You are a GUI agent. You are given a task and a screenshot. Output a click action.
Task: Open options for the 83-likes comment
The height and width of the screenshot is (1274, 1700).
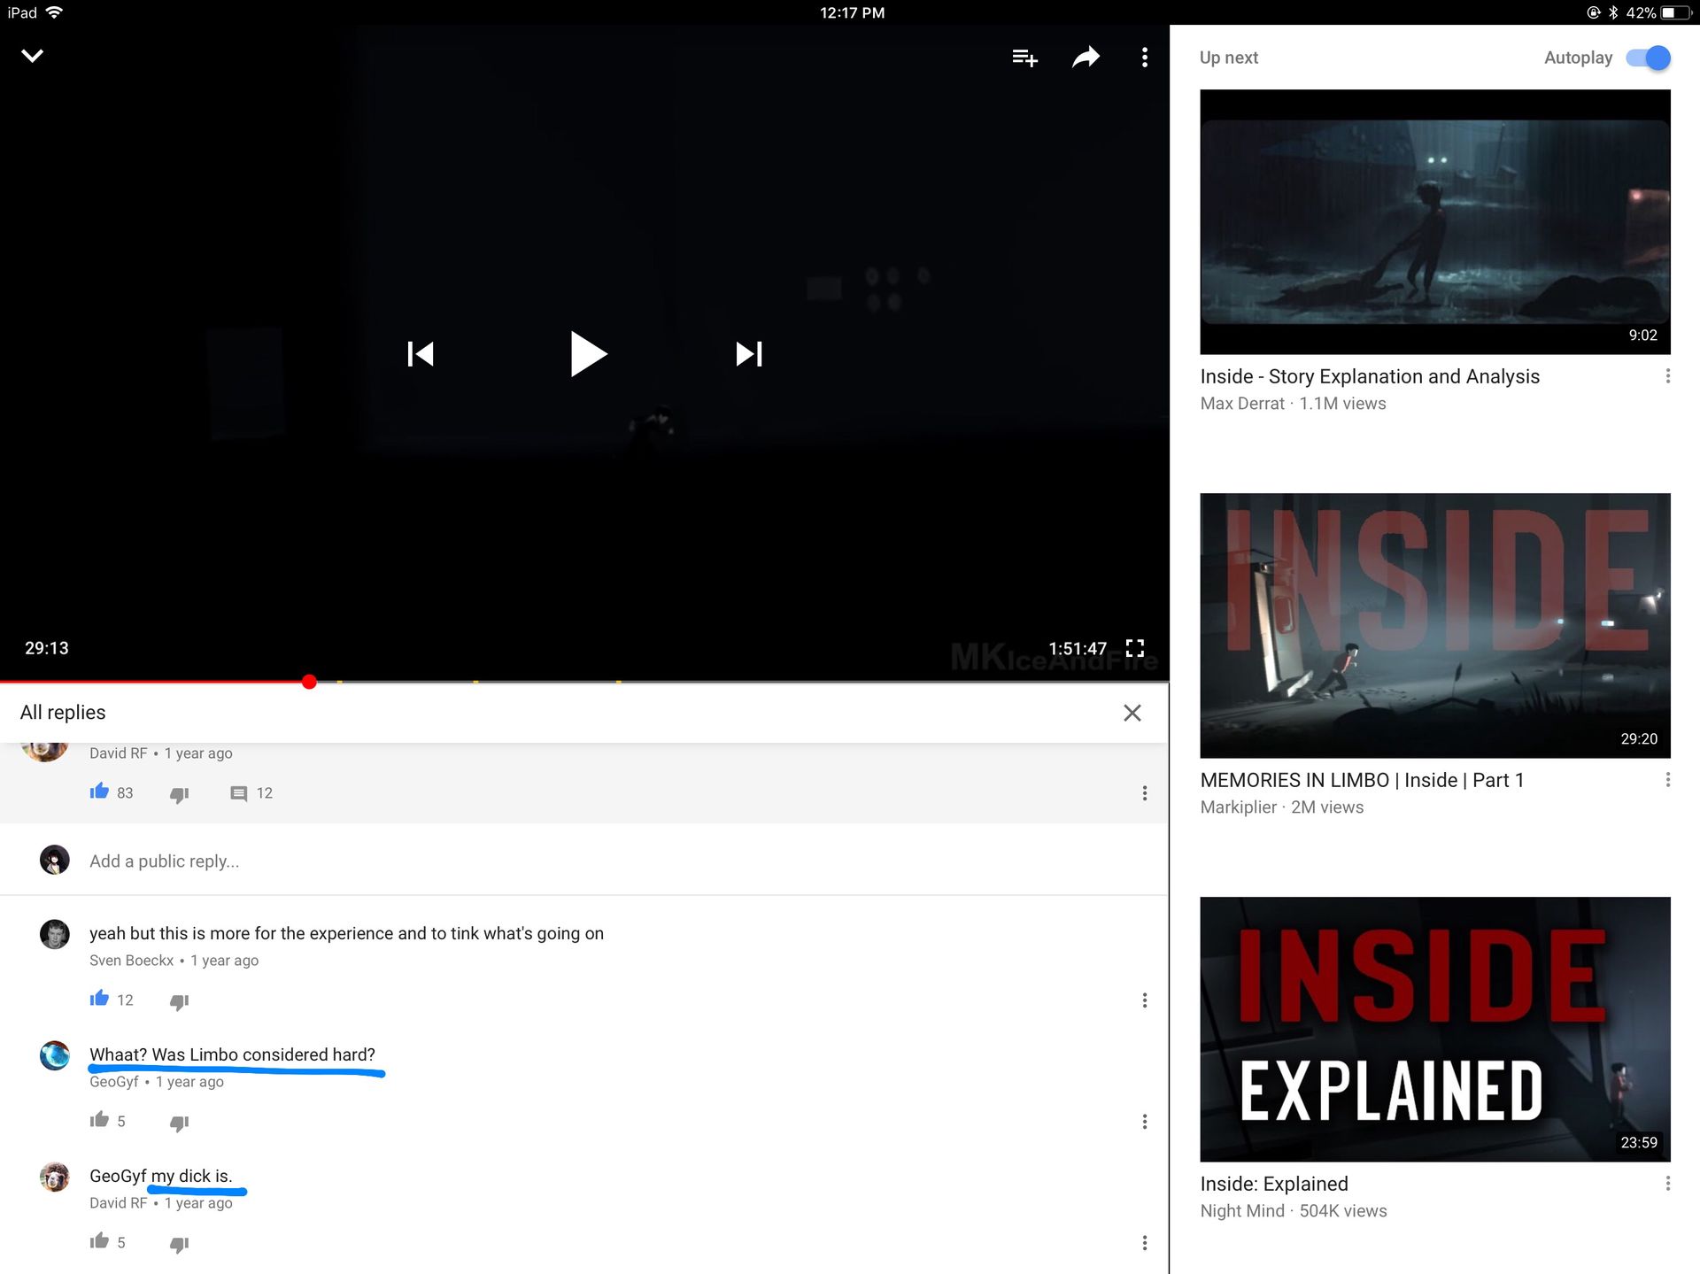click(x=1145, y=793)
